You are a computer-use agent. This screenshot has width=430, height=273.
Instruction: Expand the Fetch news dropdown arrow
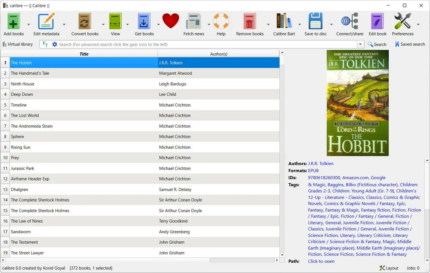[209, 25]
